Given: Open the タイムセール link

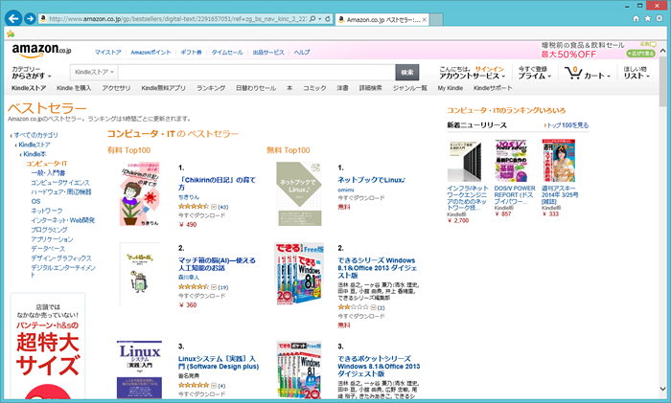Looking at the screenshot, I should (x=227, y=52).
